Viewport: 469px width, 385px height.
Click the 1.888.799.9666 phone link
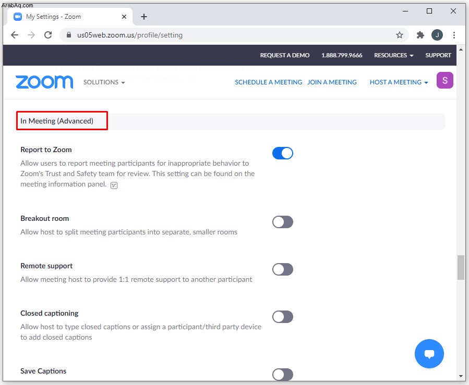point(342,55)
